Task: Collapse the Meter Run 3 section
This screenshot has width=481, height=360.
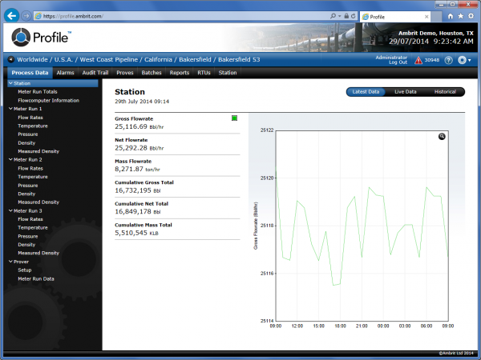Action: [x=10, y=210]
